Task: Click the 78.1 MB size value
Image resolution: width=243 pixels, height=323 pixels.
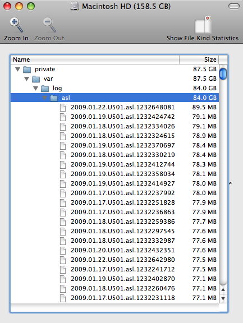Action: [204, 174]
